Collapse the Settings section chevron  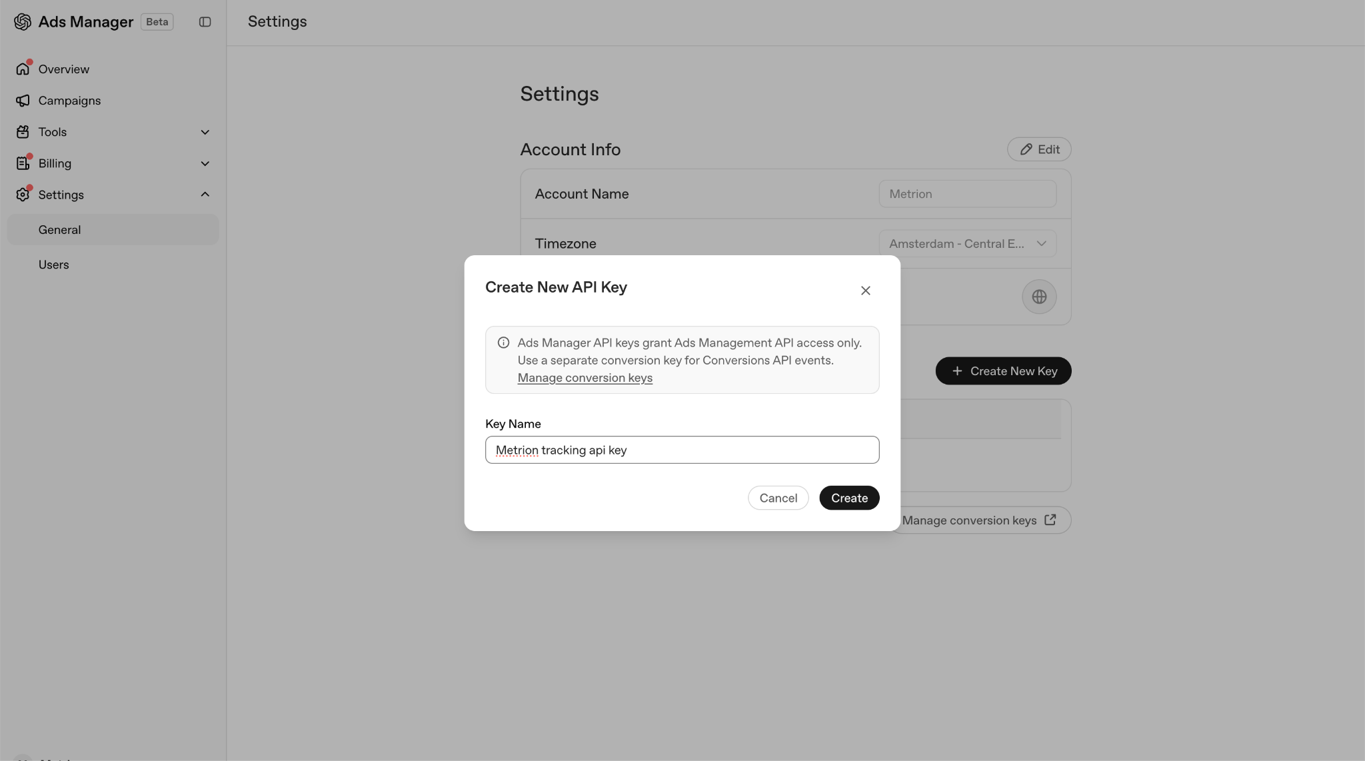[205, 195]
